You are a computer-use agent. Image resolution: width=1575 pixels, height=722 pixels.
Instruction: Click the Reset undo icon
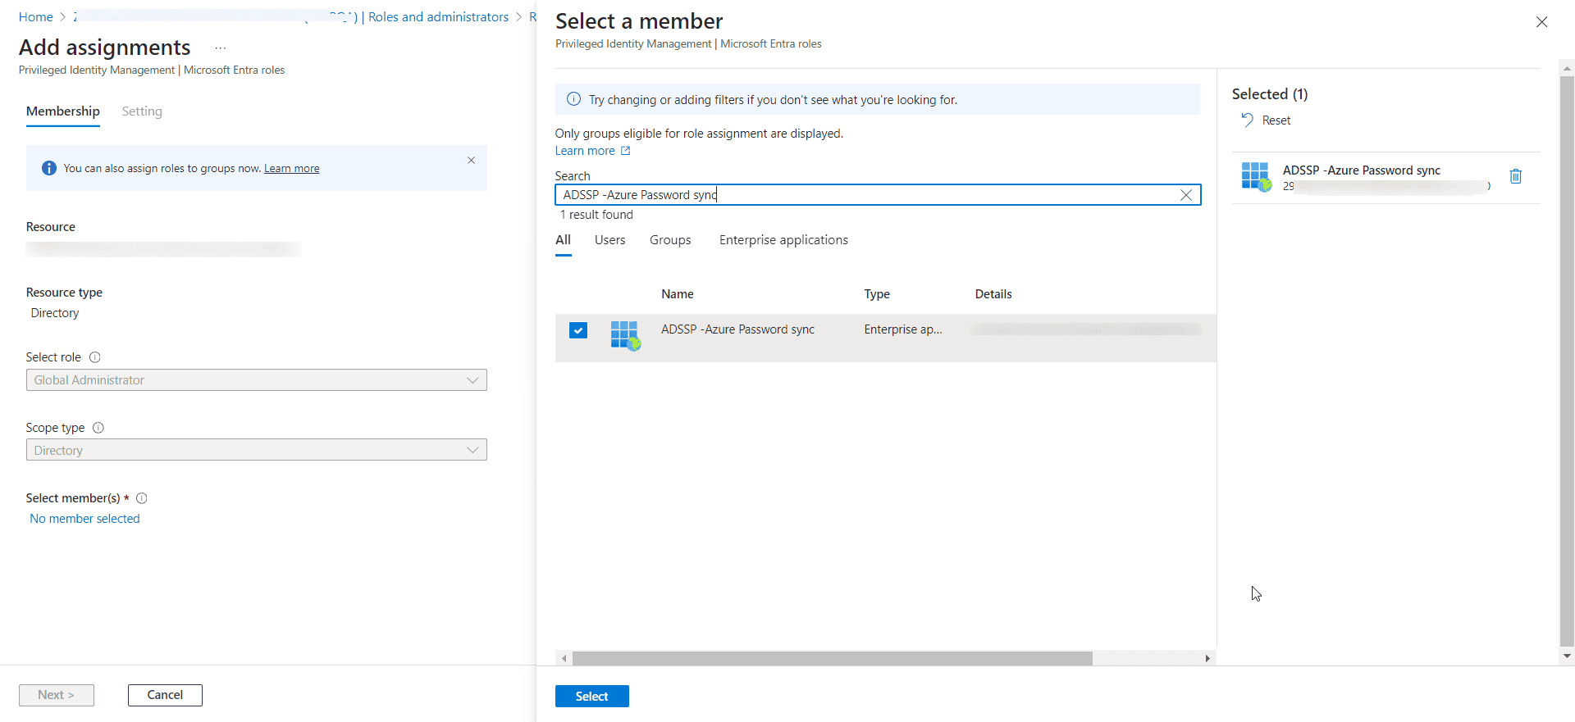pos(1247,120)
